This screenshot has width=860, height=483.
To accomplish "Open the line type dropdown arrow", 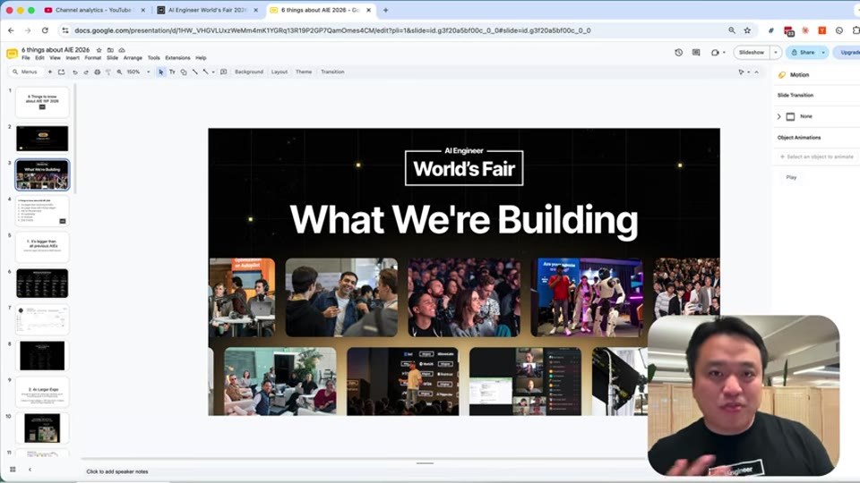I will 213,72.
